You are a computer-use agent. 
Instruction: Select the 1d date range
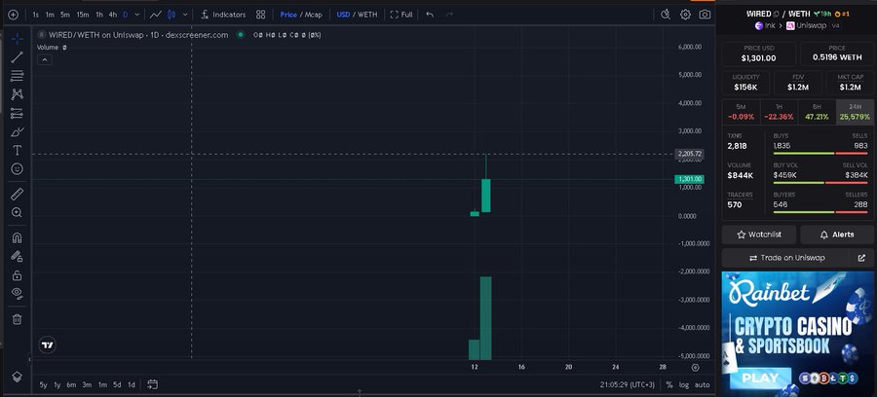tap(131, 384)
